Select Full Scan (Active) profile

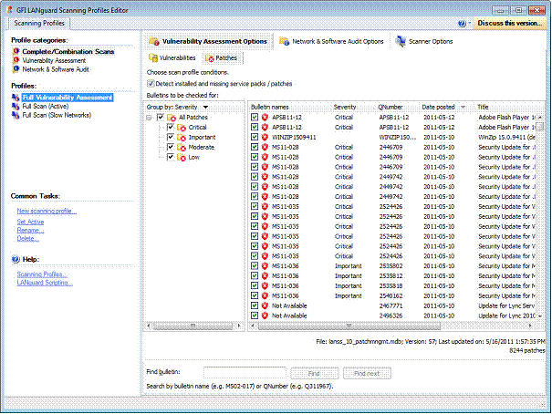(46, 106)
